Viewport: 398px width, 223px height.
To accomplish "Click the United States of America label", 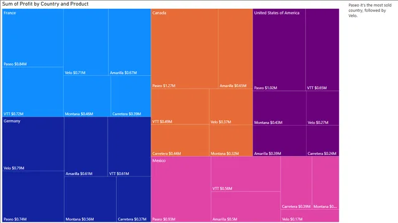I will click(277, 13).
